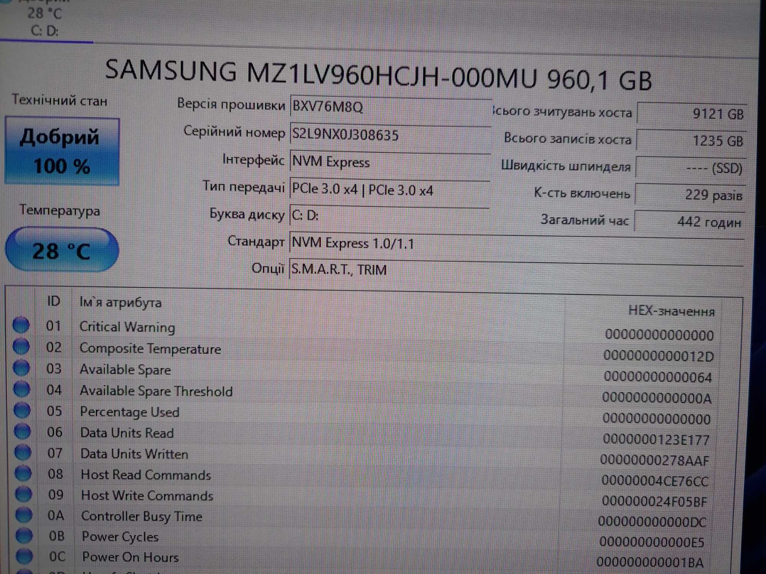This screenshot has width=766, height=574.
Task: Click hex value 000000000001BA
Action: click(x=650, y=562)
